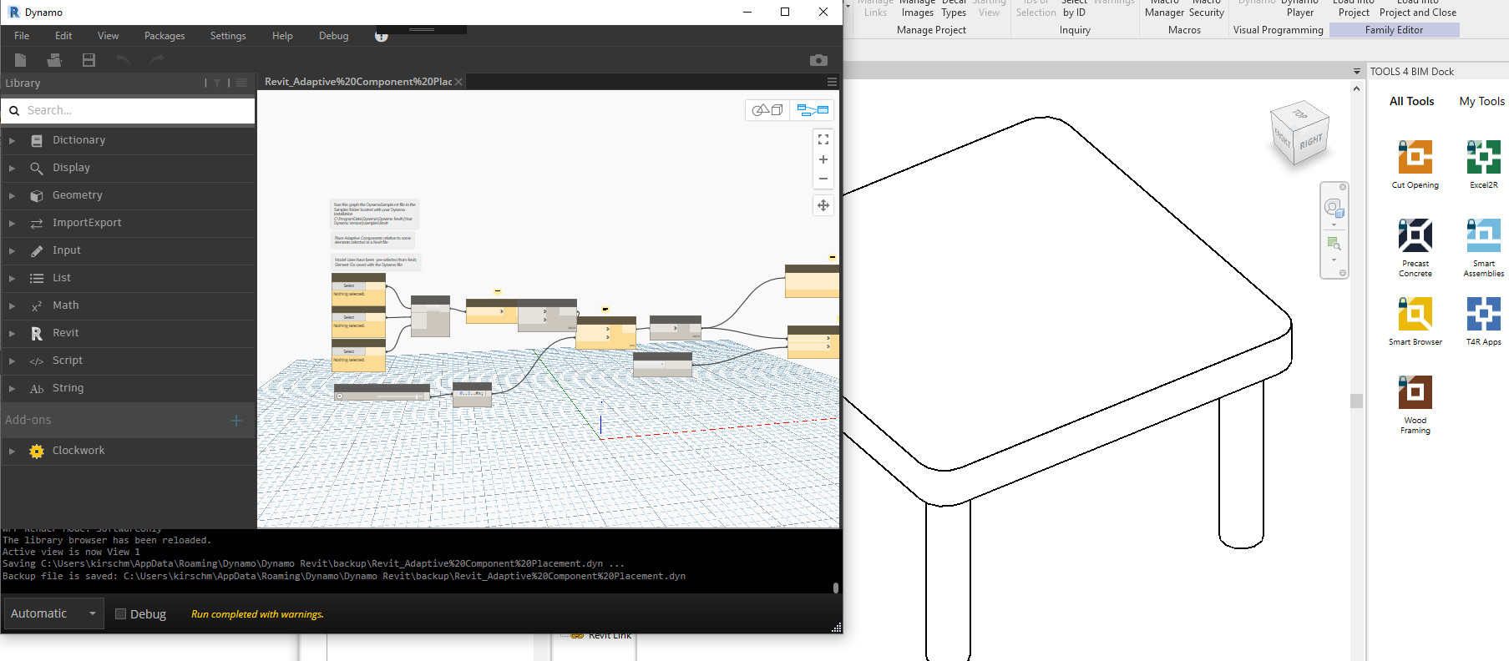Screen dimensions: 1509x661
Task: Launch Excel2R from the TOOLS 4 BIM Dock
Action: coord(1484,165)
